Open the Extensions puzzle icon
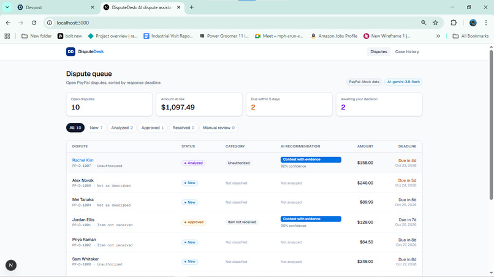The height and width of the screenshot is (277, 494). pos(454,23)
